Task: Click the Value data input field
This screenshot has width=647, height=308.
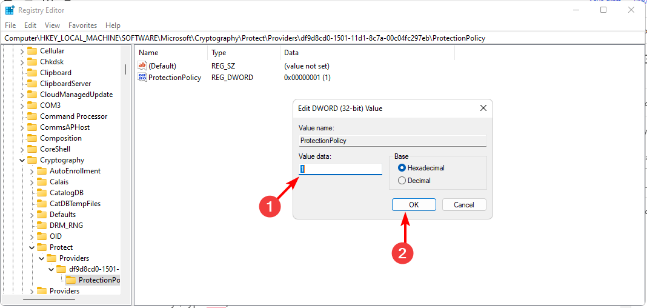Action: click(340, 169)
